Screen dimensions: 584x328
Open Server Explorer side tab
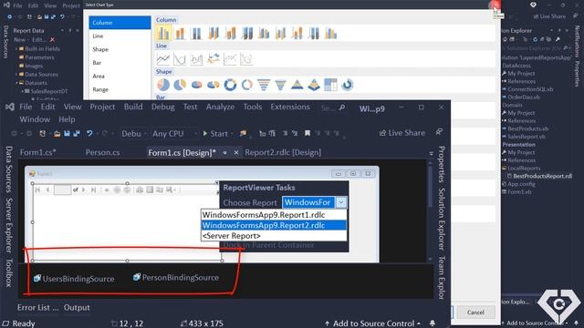pos(9,226)
